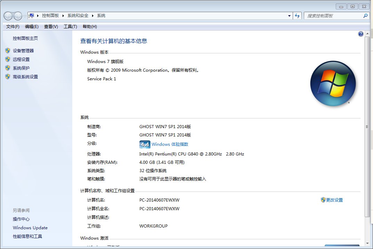Screen dimensions: 373x249
Task: Click the refresh icon in the address bar
Action: click(297, 16)
